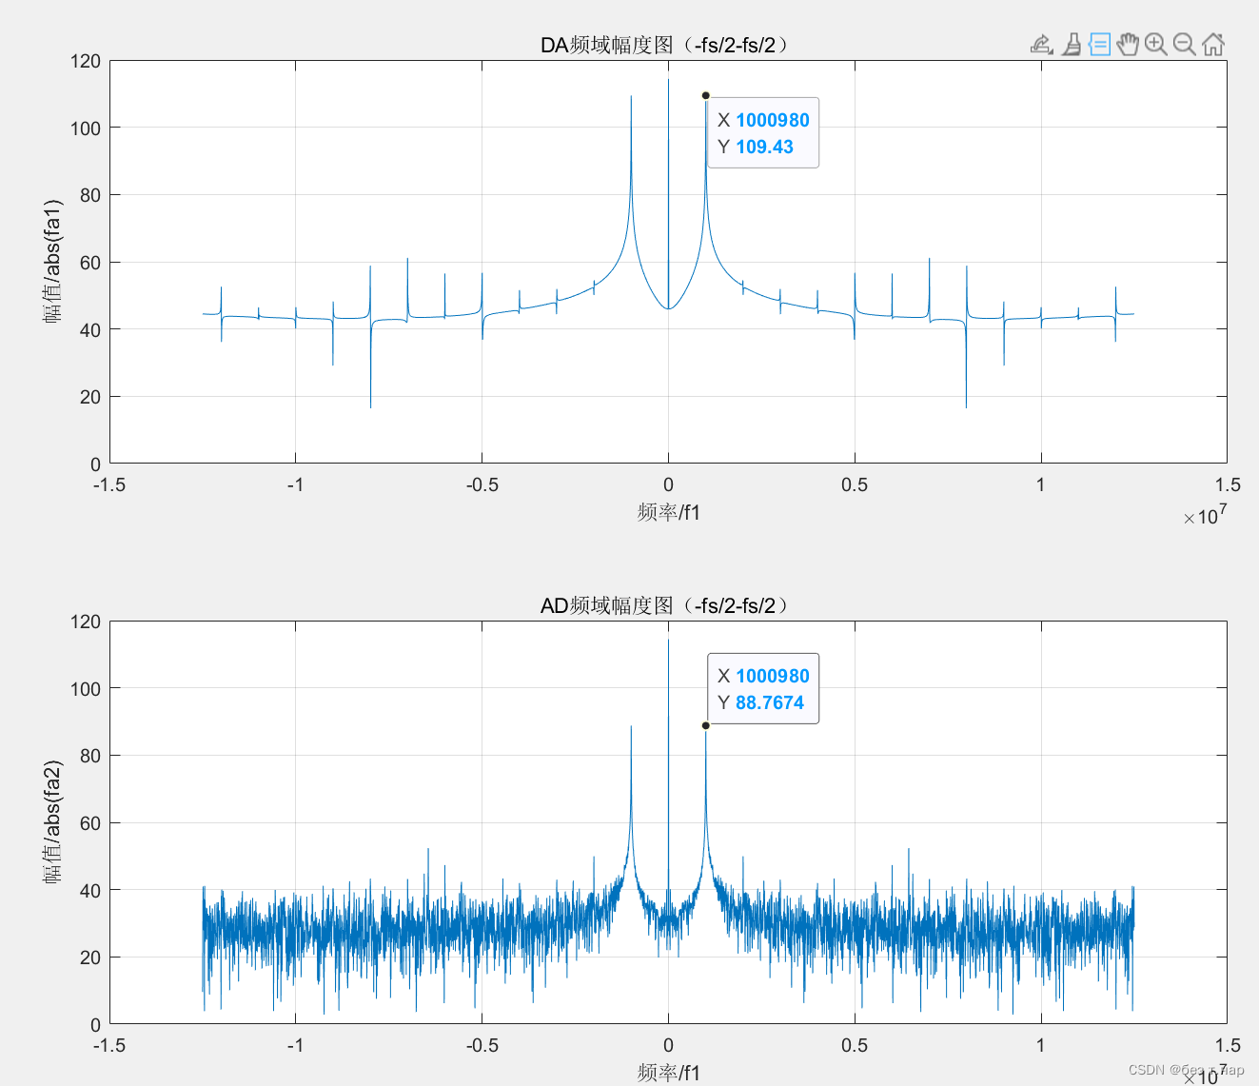Click x tick '-1.5' on the DA plot
The image size is (1259, 1086).
[109, 484]
